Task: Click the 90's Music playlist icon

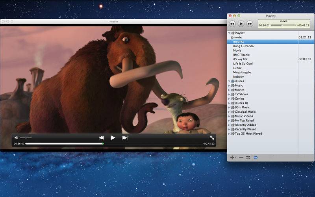Action: 233,108
